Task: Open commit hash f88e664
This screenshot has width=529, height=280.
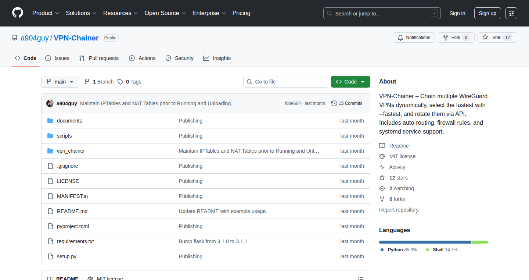Action: (x=292, y=103)
